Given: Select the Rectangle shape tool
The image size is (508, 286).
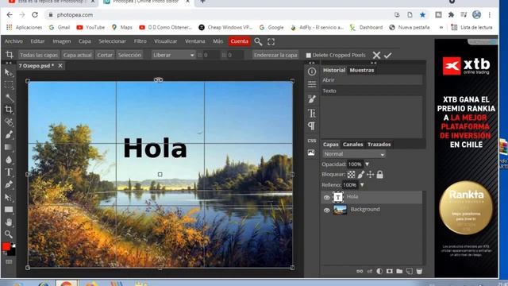Looking at the screenshot, I should tap(9, 210).
